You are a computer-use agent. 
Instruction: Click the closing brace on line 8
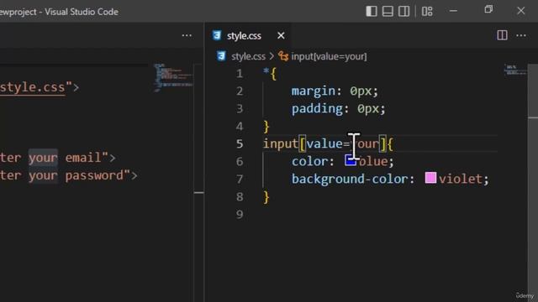click(x=266, y=197)
